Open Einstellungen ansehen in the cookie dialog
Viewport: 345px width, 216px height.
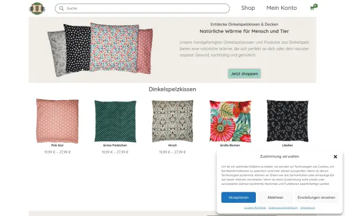(316, 197)
